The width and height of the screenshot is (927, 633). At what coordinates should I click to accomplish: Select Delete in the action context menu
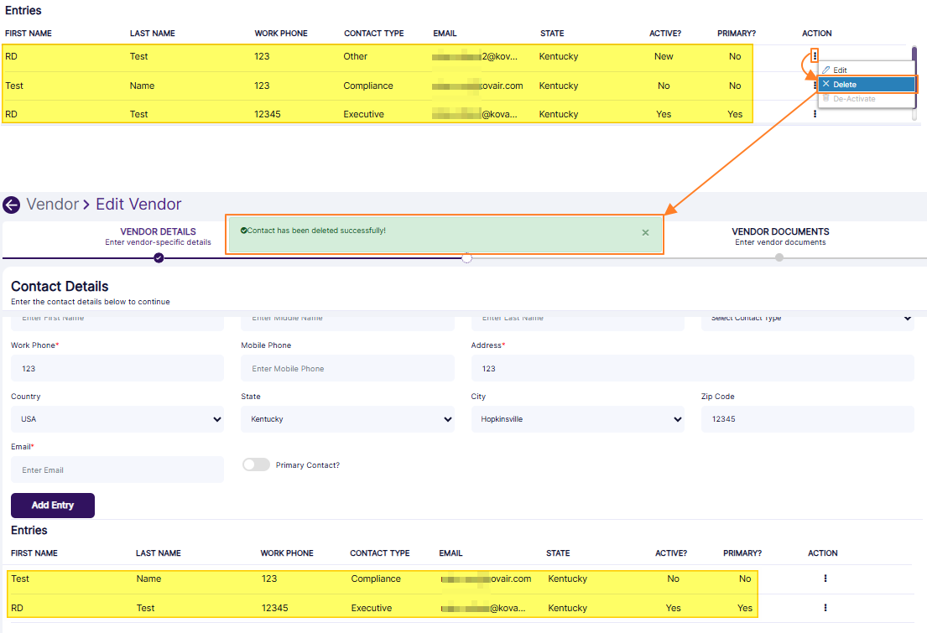pos(845,85)
